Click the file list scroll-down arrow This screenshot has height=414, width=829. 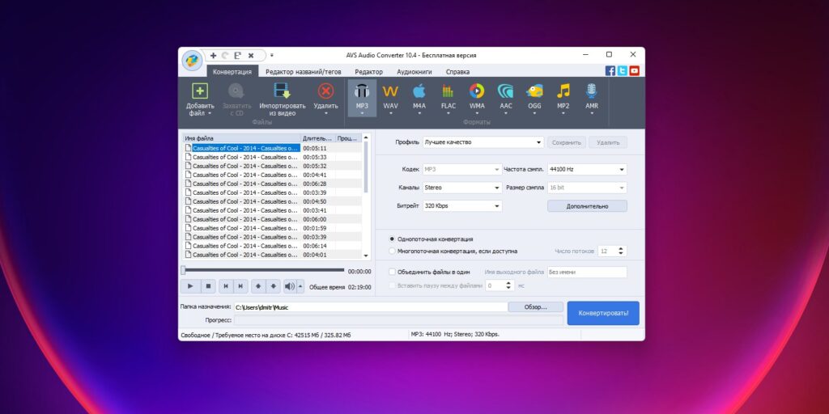point(366,256)
